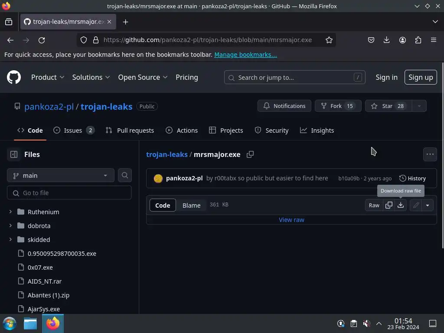Copy raw file contents icon
Screen dimensions: 444x333
[389, 205]
